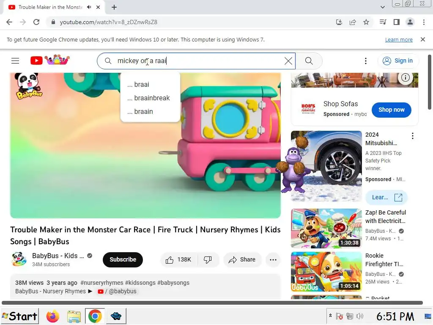Open the Shop Sofas ad title
Screen dimensions: 433x325
[x=340, y=104]
